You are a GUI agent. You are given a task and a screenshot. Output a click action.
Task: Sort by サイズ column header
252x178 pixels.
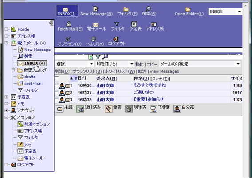click(236, 78)
